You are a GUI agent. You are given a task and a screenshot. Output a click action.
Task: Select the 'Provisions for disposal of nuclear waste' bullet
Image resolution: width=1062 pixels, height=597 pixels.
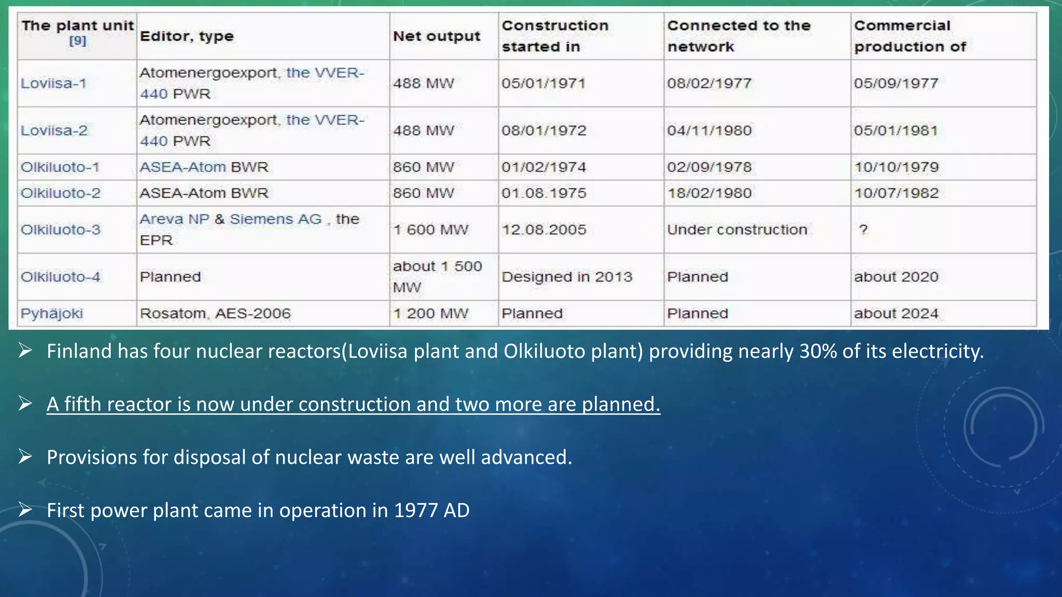point(309,458)
